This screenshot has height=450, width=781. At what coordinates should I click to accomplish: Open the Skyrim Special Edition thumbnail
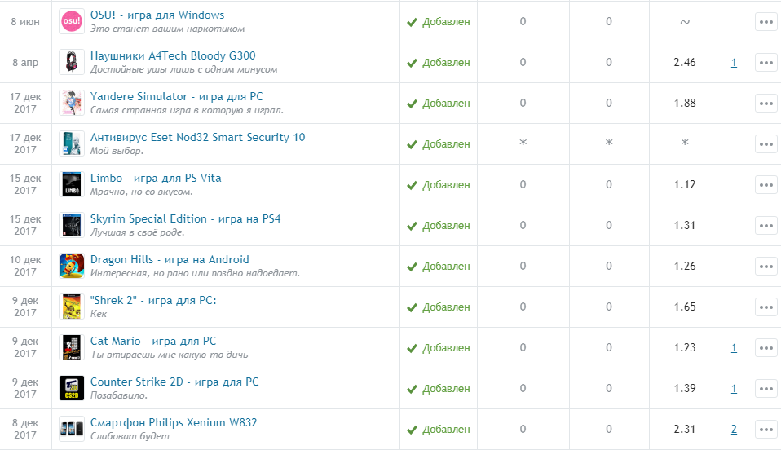pos(71,225)
